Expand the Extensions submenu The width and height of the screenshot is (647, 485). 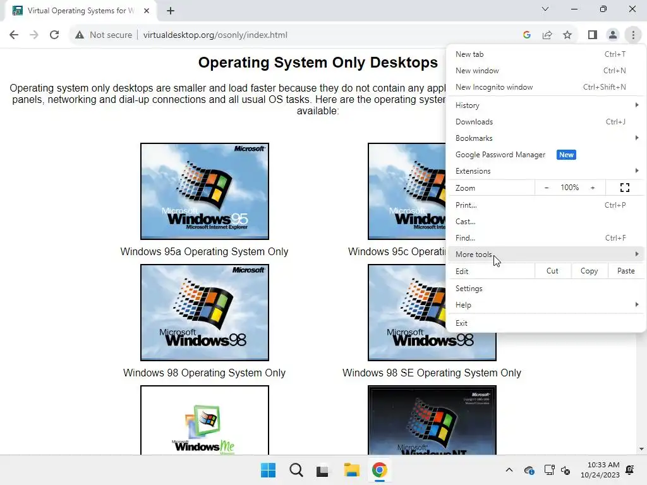point(547,171)
